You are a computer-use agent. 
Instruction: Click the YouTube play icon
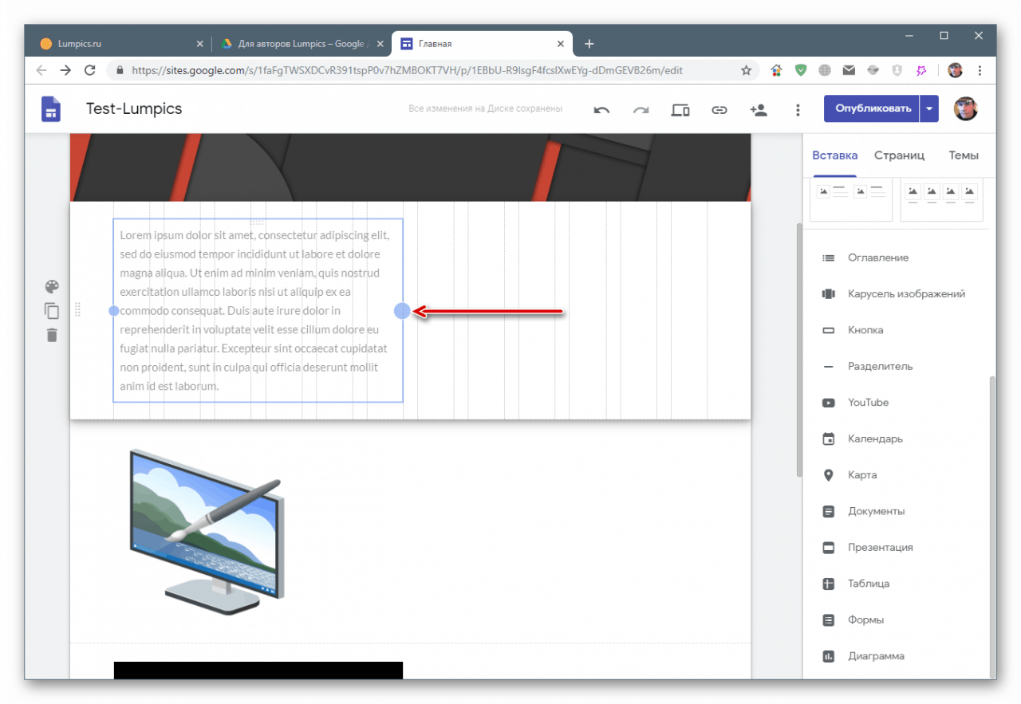[x=829, y=403]
